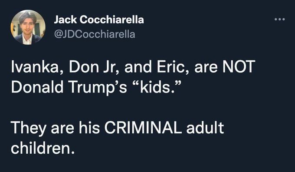Click the word adult in the tweet

pos(205,128)
